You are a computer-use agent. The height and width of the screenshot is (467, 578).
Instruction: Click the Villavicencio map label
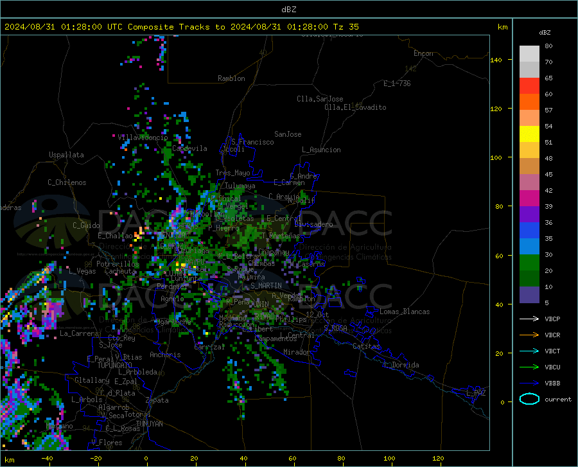(143, 137)
